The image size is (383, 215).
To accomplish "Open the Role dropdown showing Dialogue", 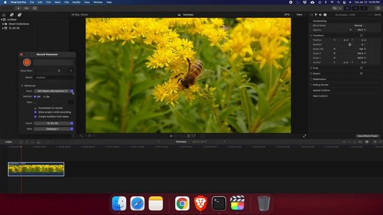I will 54,129.
